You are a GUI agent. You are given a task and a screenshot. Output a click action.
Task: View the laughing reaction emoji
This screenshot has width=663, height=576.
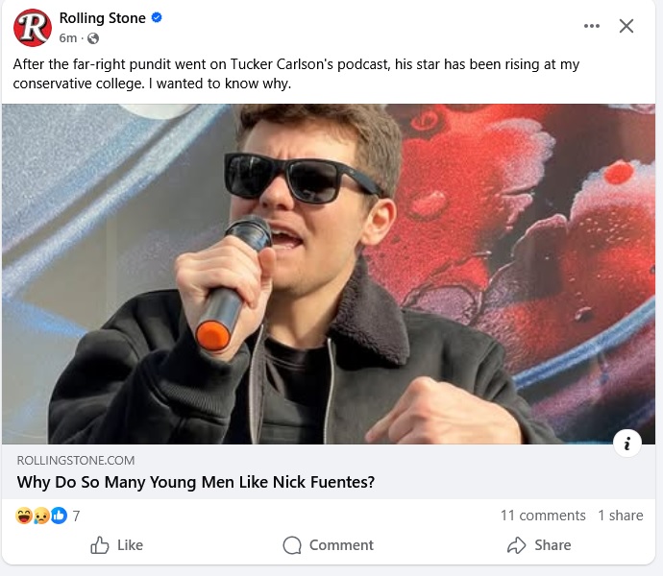point(24,516)
